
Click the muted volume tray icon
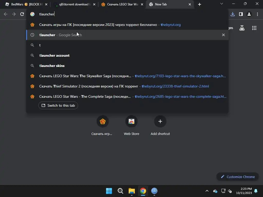(230, 191)
